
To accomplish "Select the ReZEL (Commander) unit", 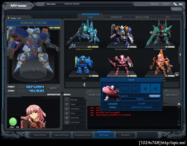I will pos(84,35).
